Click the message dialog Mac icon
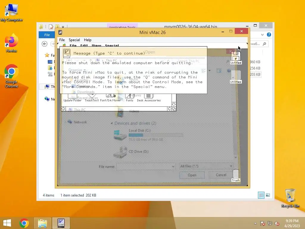 pos(66,53)
